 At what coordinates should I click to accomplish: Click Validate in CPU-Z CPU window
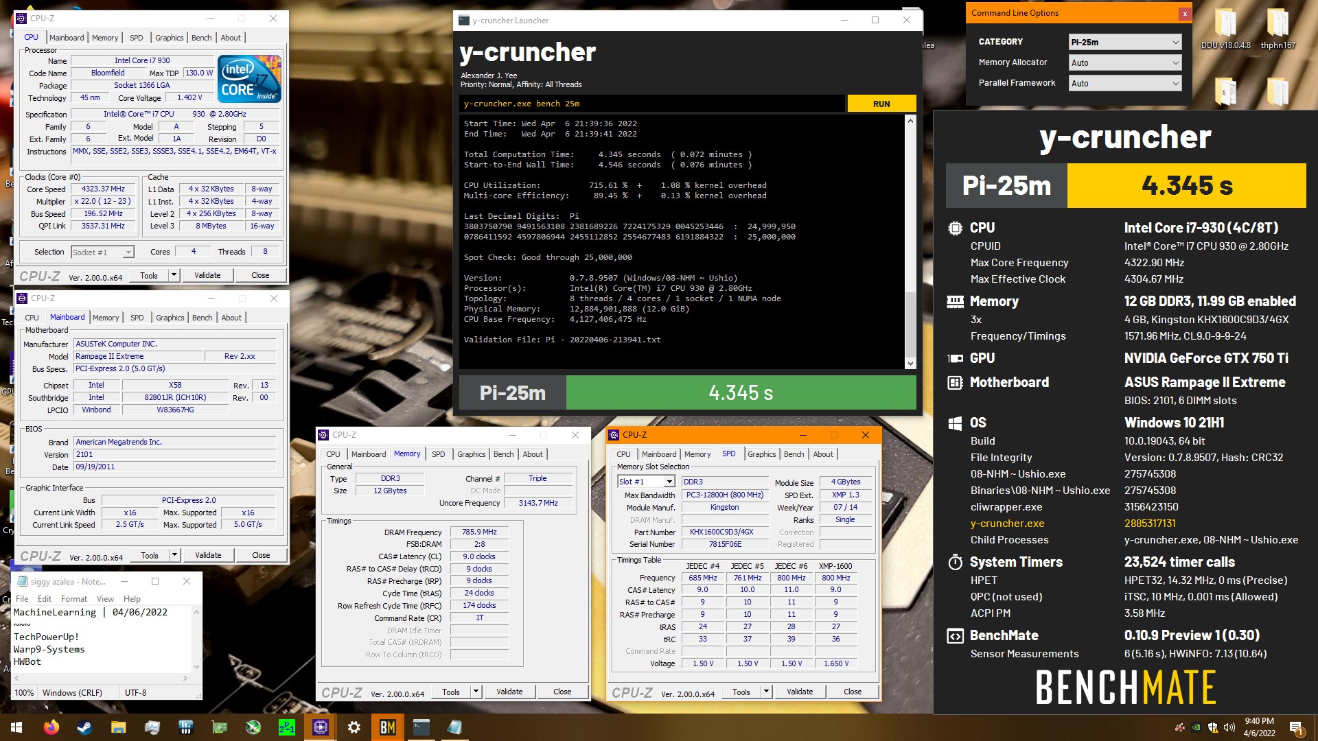207,275
